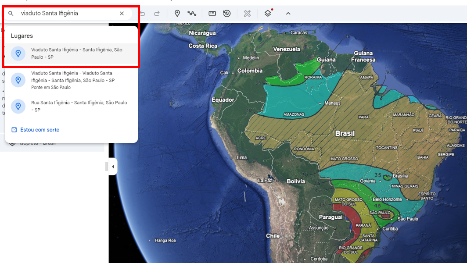Click the undo arrow in toolbar
The height and width of the screenshot is (263, 467).
pyautogui.click(x=143, y=14)
